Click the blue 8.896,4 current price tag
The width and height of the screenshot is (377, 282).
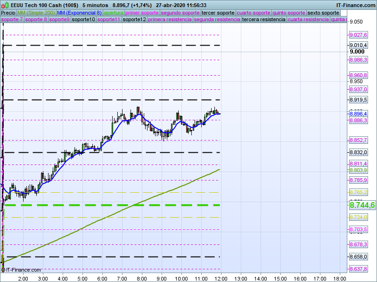358,114
